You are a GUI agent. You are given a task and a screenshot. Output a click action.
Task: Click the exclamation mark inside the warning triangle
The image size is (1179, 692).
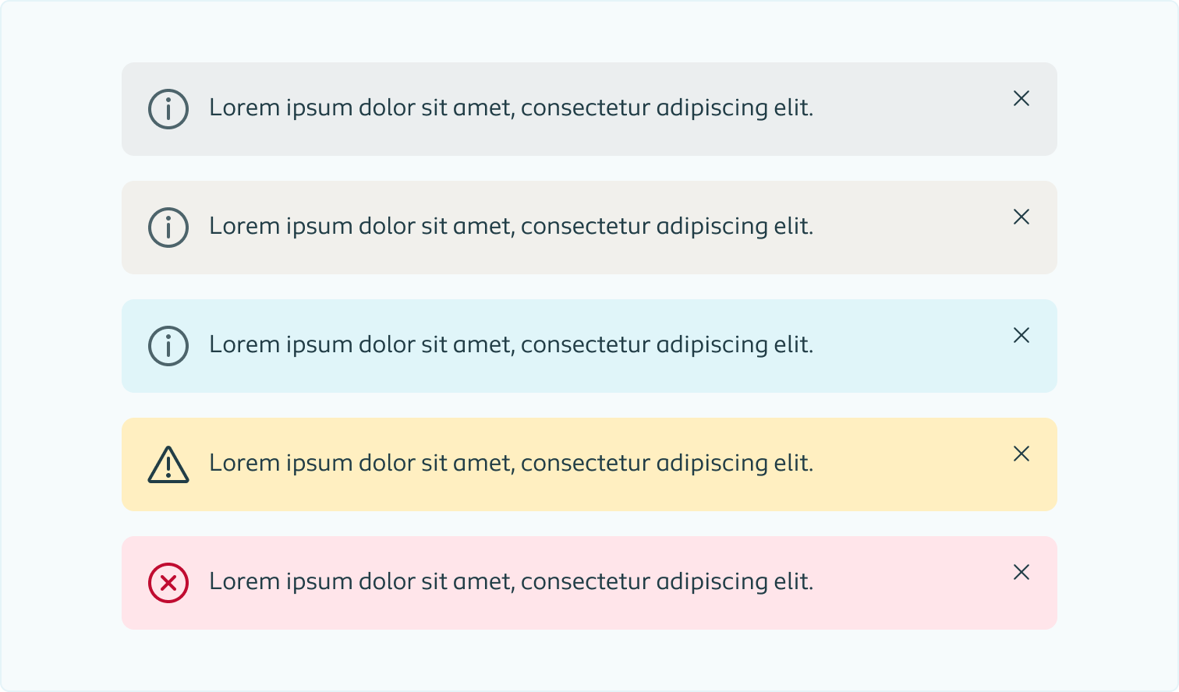[168, 466]
